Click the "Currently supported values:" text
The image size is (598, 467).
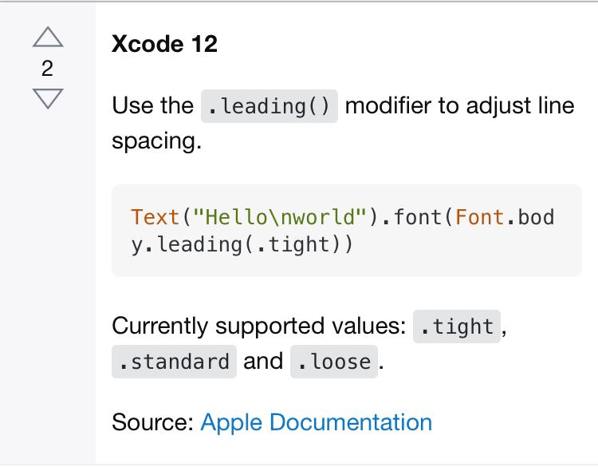pyautogui.click(x=259, y=326)
